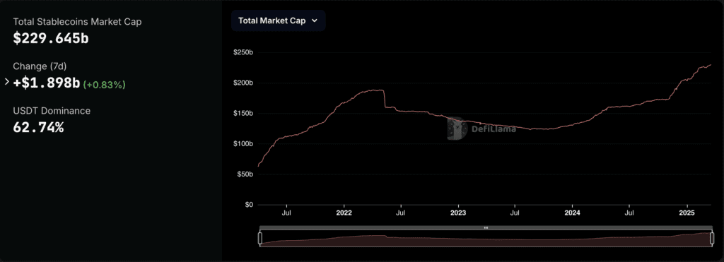Expand the Change (7d) row chevron
The image size is (724, 262).
[6, 82]
